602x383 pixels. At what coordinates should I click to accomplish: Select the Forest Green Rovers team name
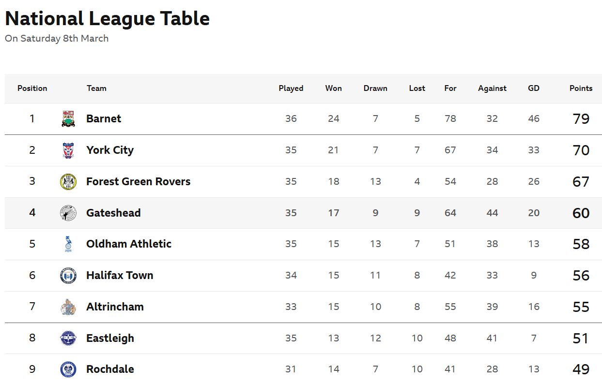(138, 182)
